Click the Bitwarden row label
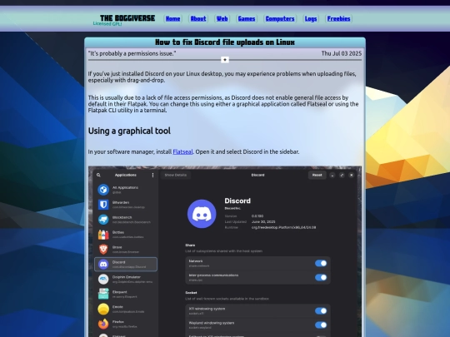450x337 pixels. (x=121, y=202)
